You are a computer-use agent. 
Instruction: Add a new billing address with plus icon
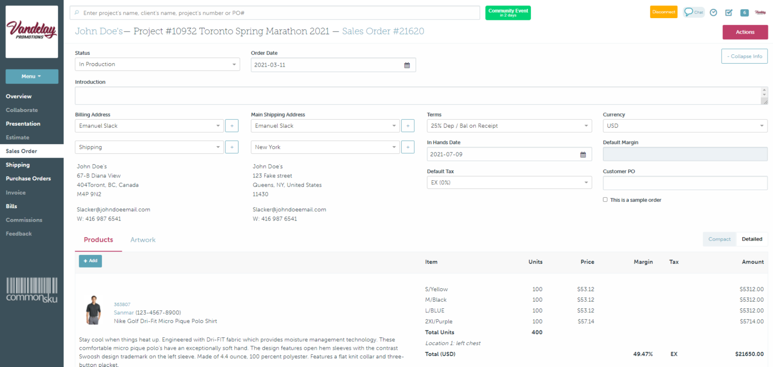[x=232, y=126]
